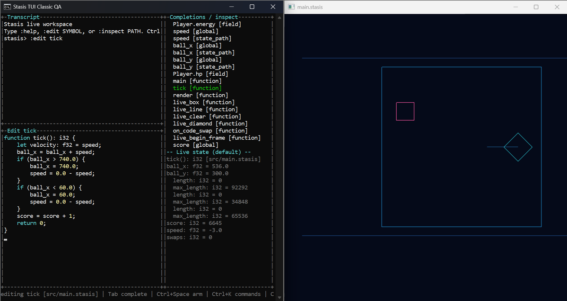567x301 pixels.
Task: Select the live_line [function] completion
Action: coord(205,109)
